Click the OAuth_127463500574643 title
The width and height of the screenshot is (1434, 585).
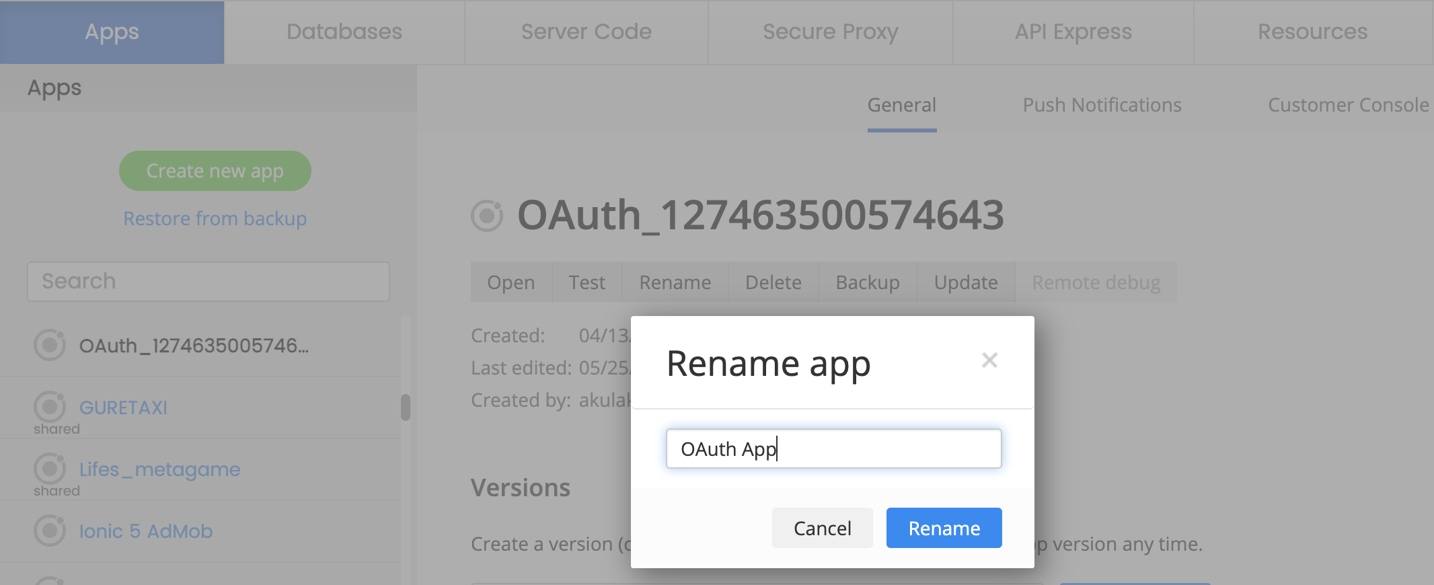tap(761, 216)
